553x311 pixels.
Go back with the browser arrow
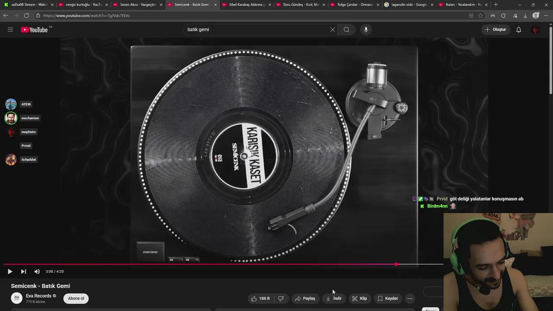(x=6, y=16)
